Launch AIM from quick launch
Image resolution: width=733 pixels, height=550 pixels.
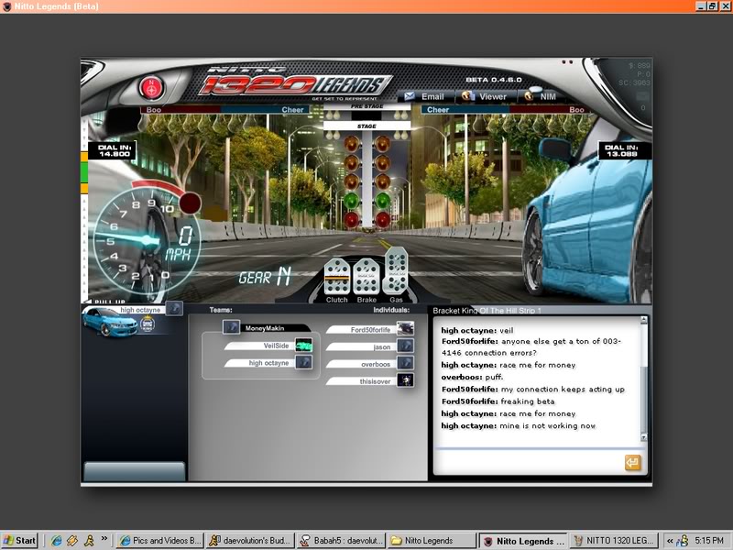89,541
